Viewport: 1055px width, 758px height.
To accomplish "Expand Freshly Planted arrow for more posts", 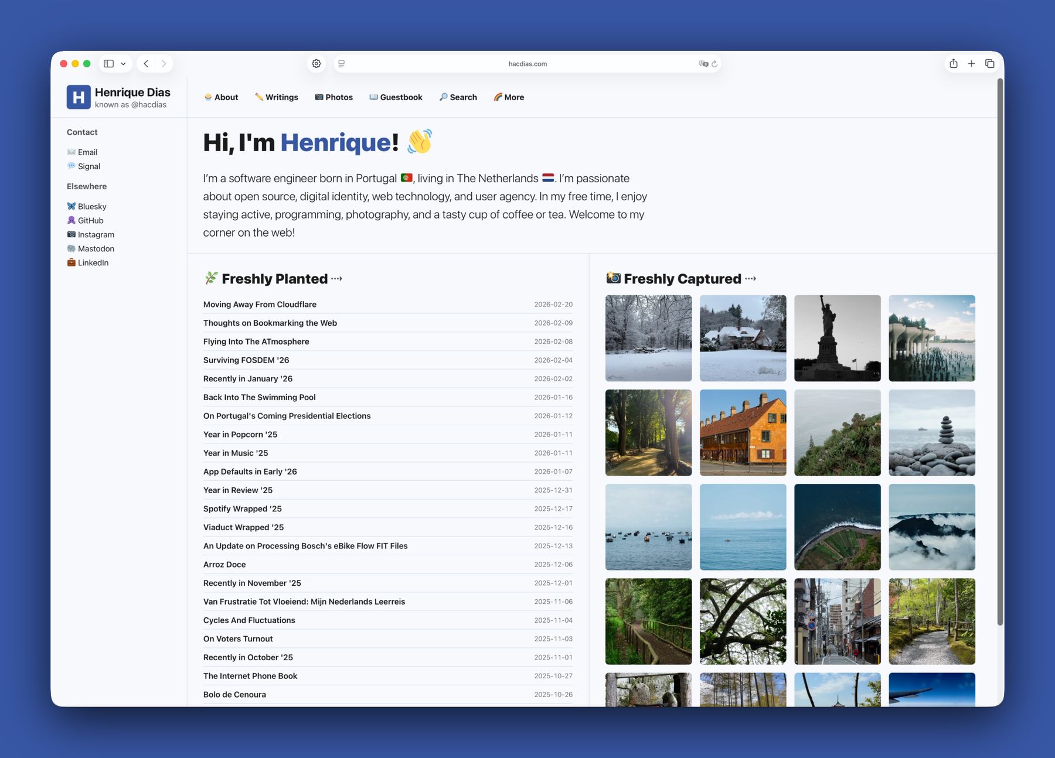I will click(x=336, y=279).
